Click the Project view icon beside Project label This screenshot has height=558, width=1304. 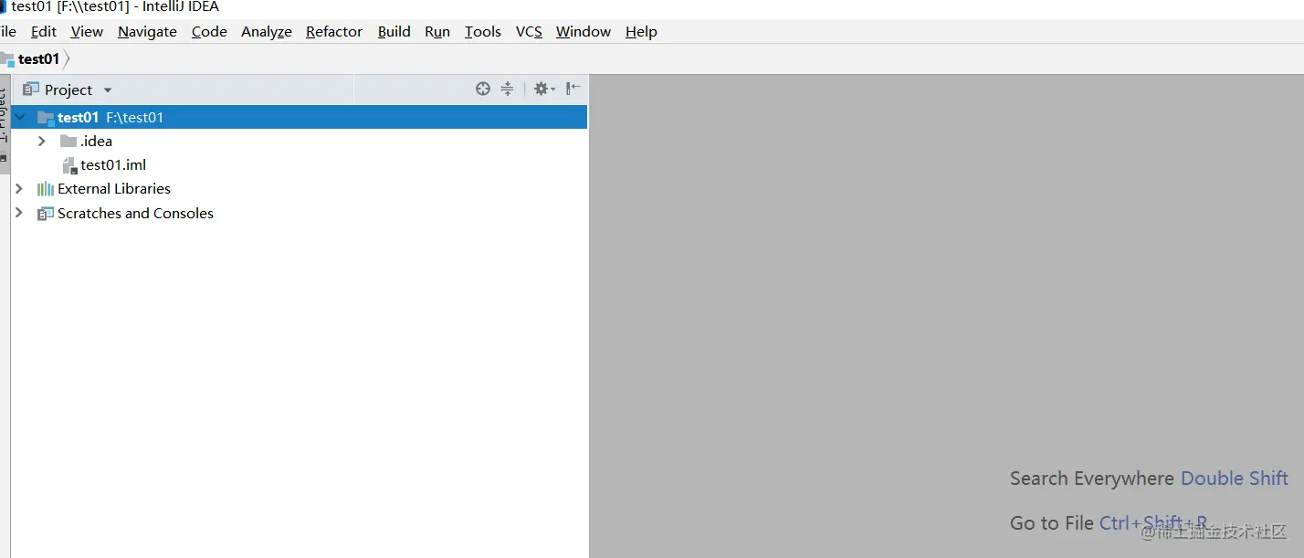pyautogui.click(x=31, y=89)
